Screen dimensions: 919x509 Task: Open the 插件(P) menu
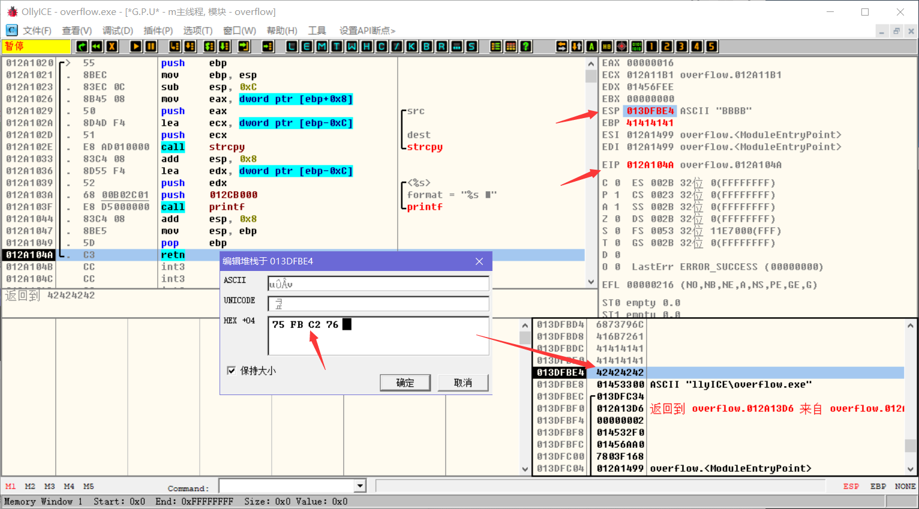point(158,31)
